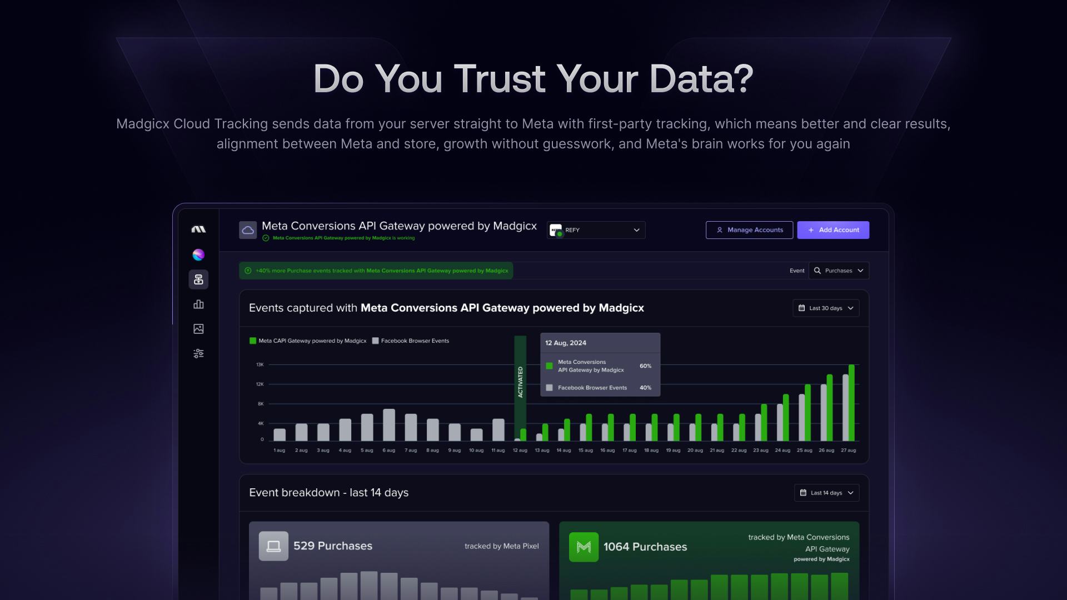This screenshot has width=1067, height=600.
Task: Click the green +40% more Purchase events banner
Action: click(x=376, y=271)
